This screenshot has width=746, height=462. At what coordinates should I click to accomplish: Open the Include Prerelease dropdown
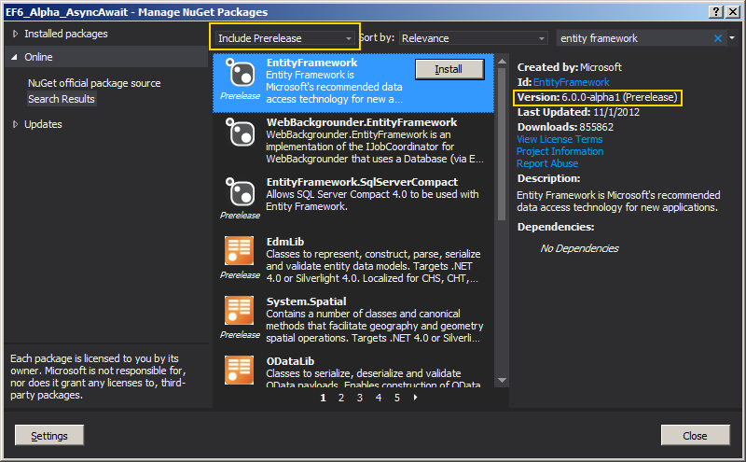coord(283,38)
